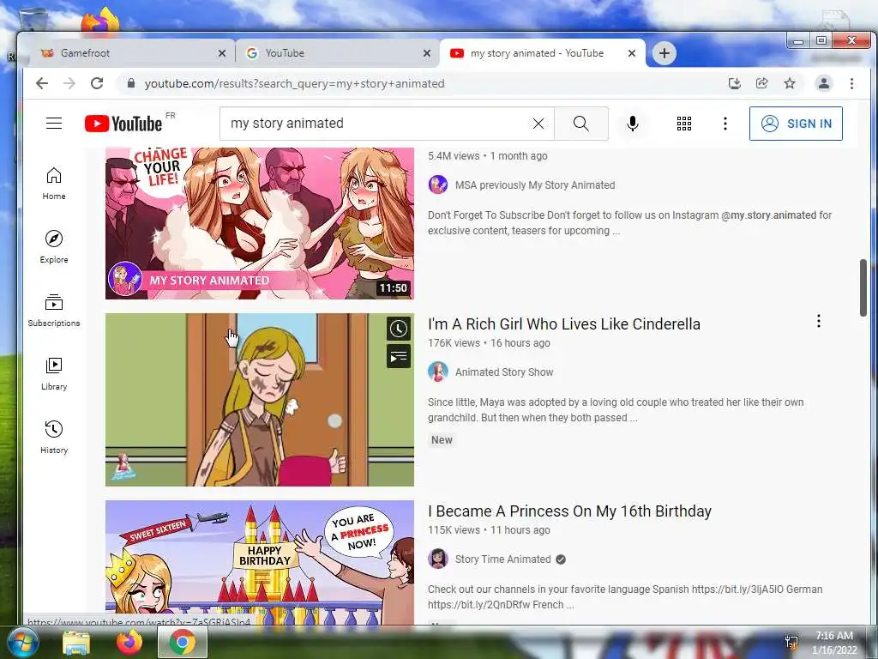Reload the current page
Screen dimensions: 878x659
(x=97, y=83)
